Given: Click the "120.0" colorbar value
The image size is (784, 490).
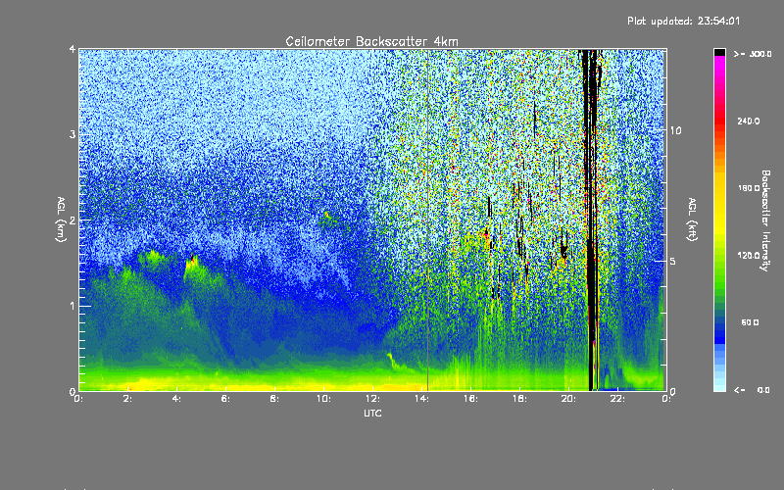Looking at the screenshot, I should (749, 255).
